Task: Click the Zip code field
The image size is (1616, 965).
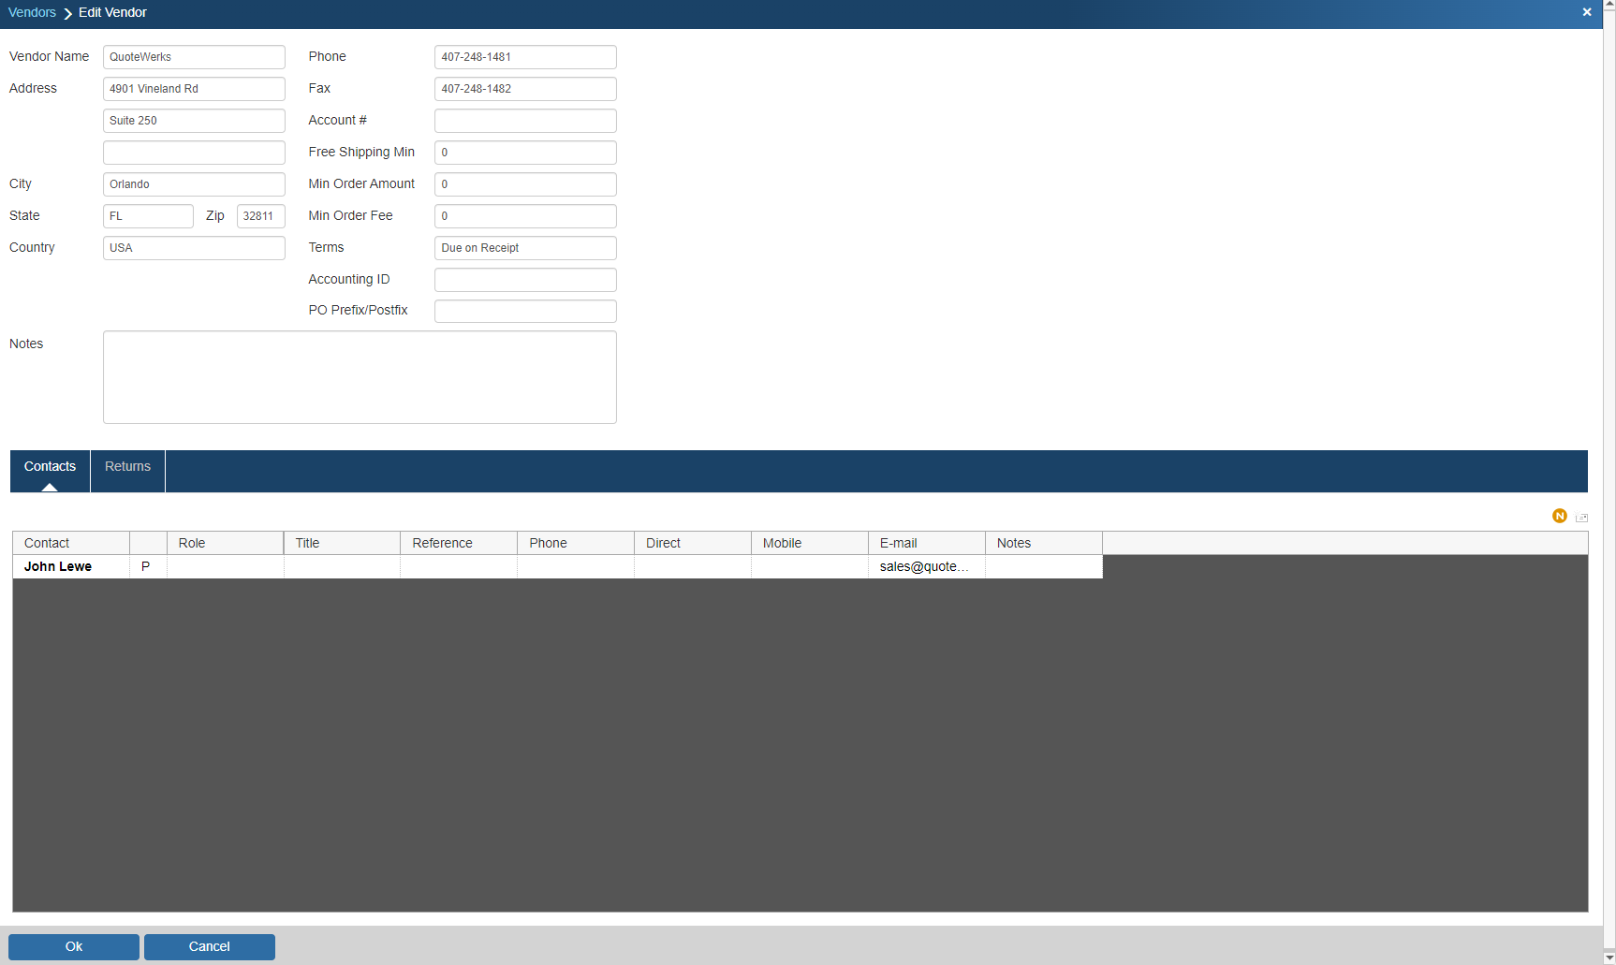Action: (260, 216)
